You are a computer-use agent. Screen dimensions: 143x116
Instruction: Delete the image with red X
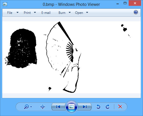[120, 107]
